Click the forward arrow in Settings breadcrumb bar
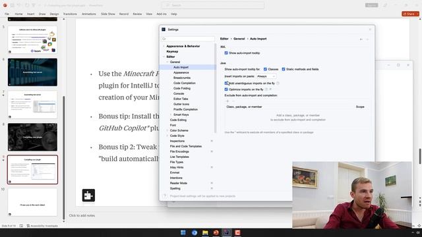The height and width of the screenshot is (237, 422). click(x=368, y=39)
